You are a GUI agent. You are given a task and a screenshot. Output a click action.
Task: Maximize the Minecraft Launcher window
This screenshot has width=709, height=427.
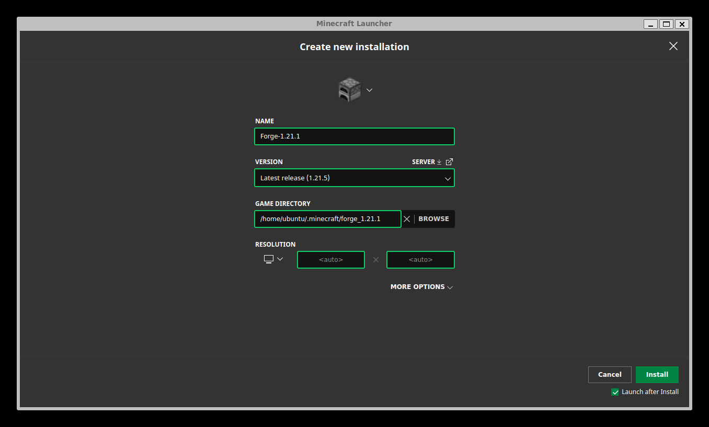pyautogui.click(x=666, y=24)
